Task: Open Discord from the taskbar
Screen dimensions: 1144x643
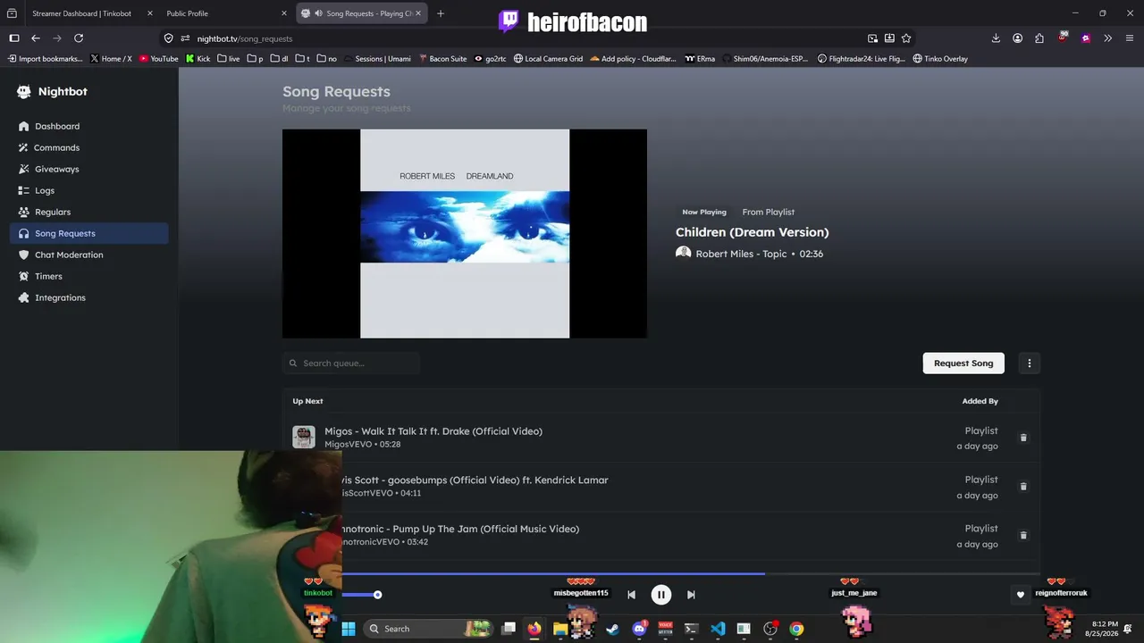Action: pos(639,629)
